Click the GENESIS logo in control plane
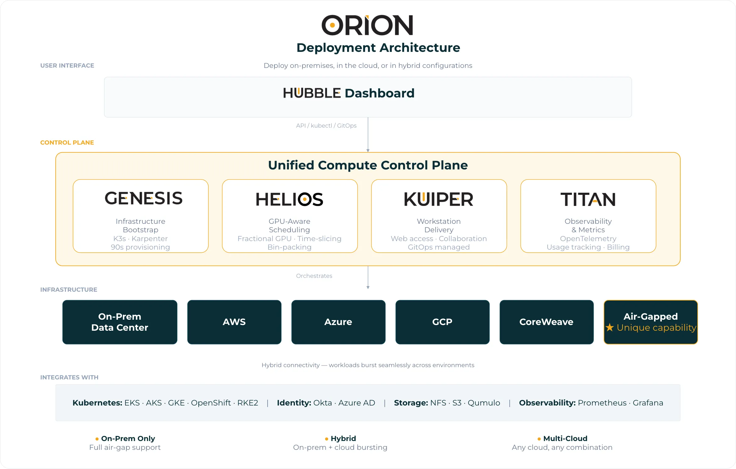Viewport: 736px width, 469px height. (x=143, y=198)
